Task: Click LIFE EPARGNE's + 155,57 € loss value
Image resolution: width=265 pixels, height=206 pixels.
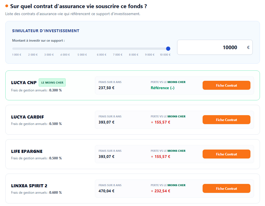Action: (x=161, y=157)
